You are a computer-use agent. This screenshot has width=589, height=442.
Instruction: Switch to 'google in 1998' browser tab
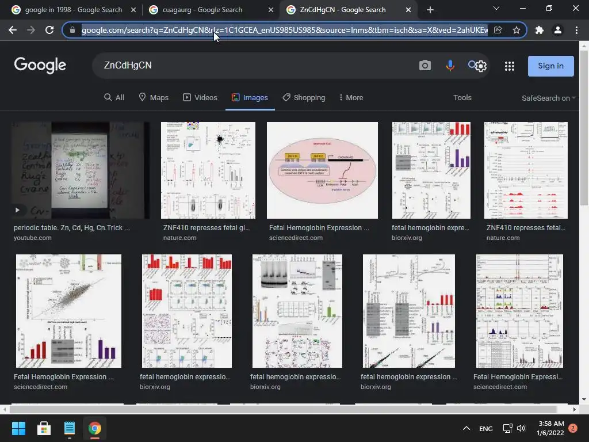[73, 10]
